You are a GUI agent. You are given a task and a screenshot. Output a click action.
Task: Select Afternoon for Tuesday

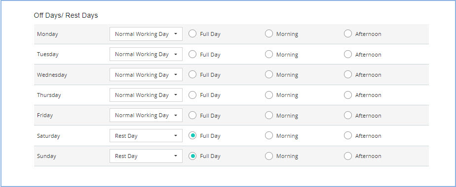pos(348,54)
